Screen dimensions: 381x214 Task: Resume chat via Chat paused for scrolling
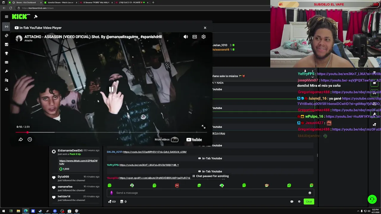[x=210, y=176]
